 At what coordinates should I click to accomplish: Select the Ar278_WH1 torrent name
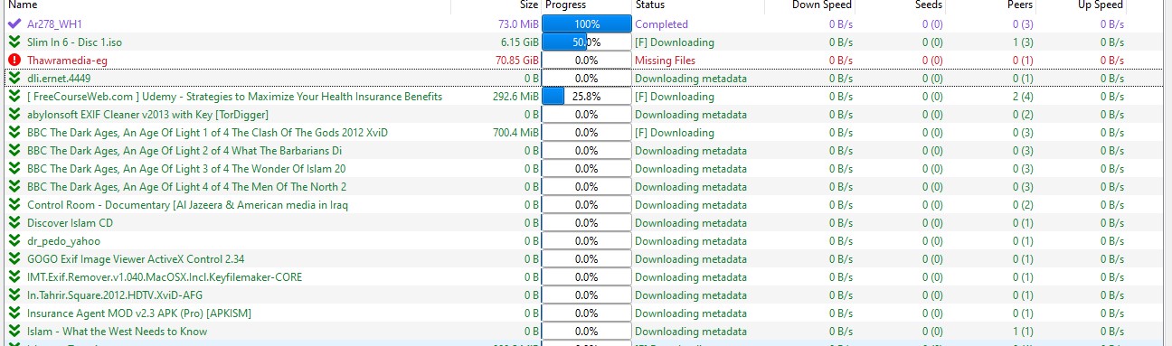[x=54, y=23]
